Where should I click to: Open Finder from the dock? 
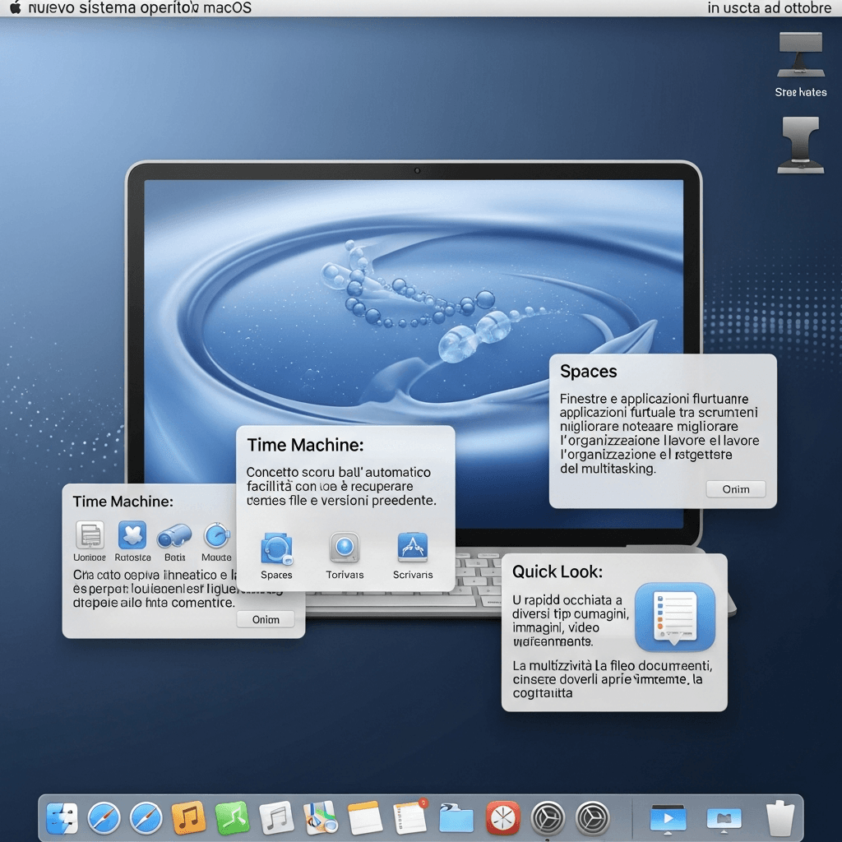62,818
